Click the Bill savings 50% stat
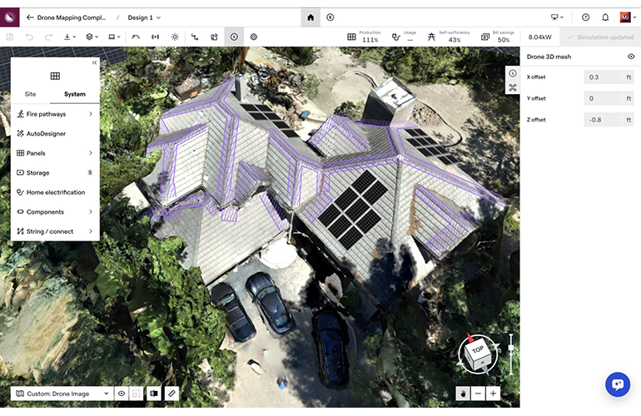The height and width of the screenshot is (416, 641). [x=498, y=37]
